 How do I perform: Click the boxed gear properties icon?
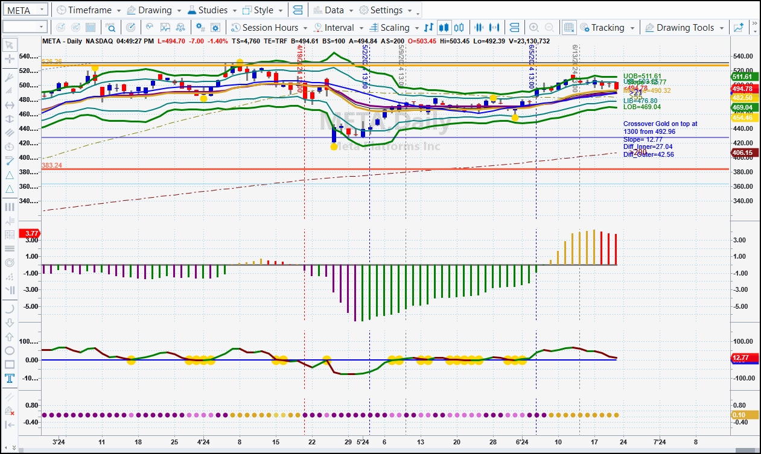point(215,27)
